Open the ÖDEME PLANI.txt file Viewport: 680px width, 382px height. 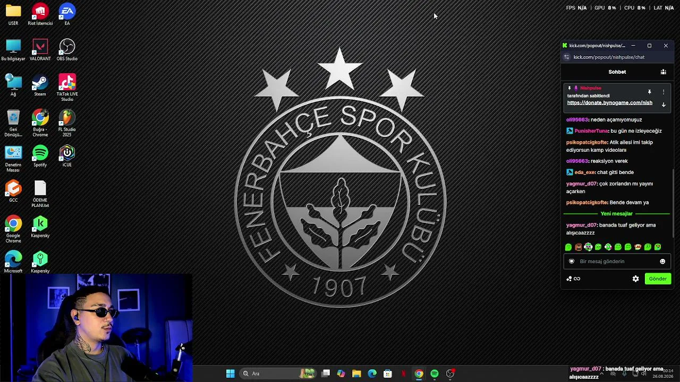(x=40, y=194)
